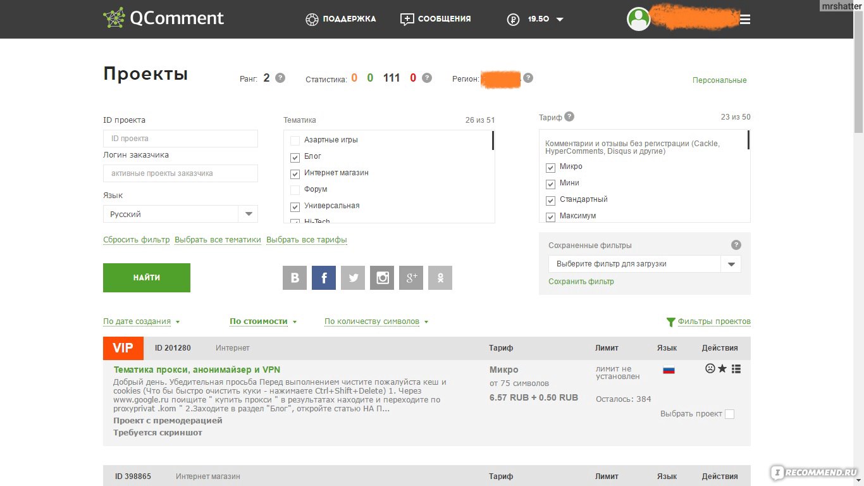Uncheck the Микро tariff checkbox

pos(550,168)
